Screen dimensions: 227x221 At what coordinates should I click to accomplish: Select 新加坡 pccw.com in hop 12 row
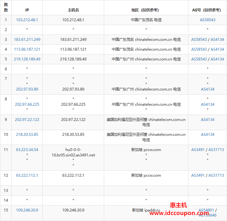tap(146, 175)
